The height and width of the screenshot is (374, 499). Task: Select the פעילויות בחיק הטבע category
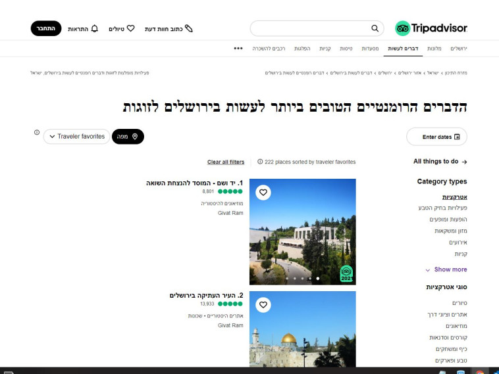(442, 208)
